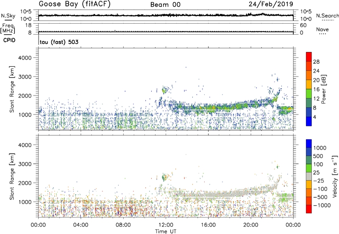Click the 'Beam 00' label

165,5
